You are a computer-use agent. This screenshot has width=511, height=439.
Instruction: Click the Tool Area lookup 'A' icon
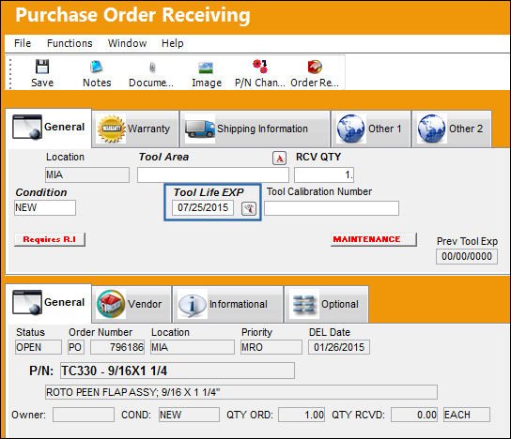[279, 159]
